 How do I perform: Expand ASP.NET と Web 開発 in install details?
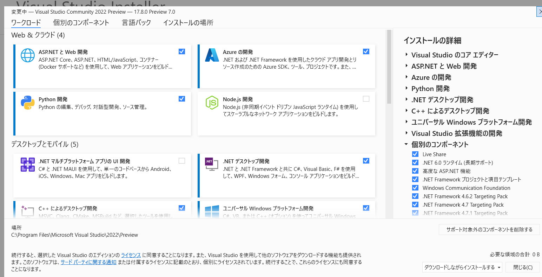[x=407, y=66]
